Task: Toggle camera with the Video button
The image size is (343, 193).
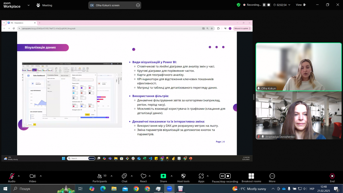Action: click(33, 176)
